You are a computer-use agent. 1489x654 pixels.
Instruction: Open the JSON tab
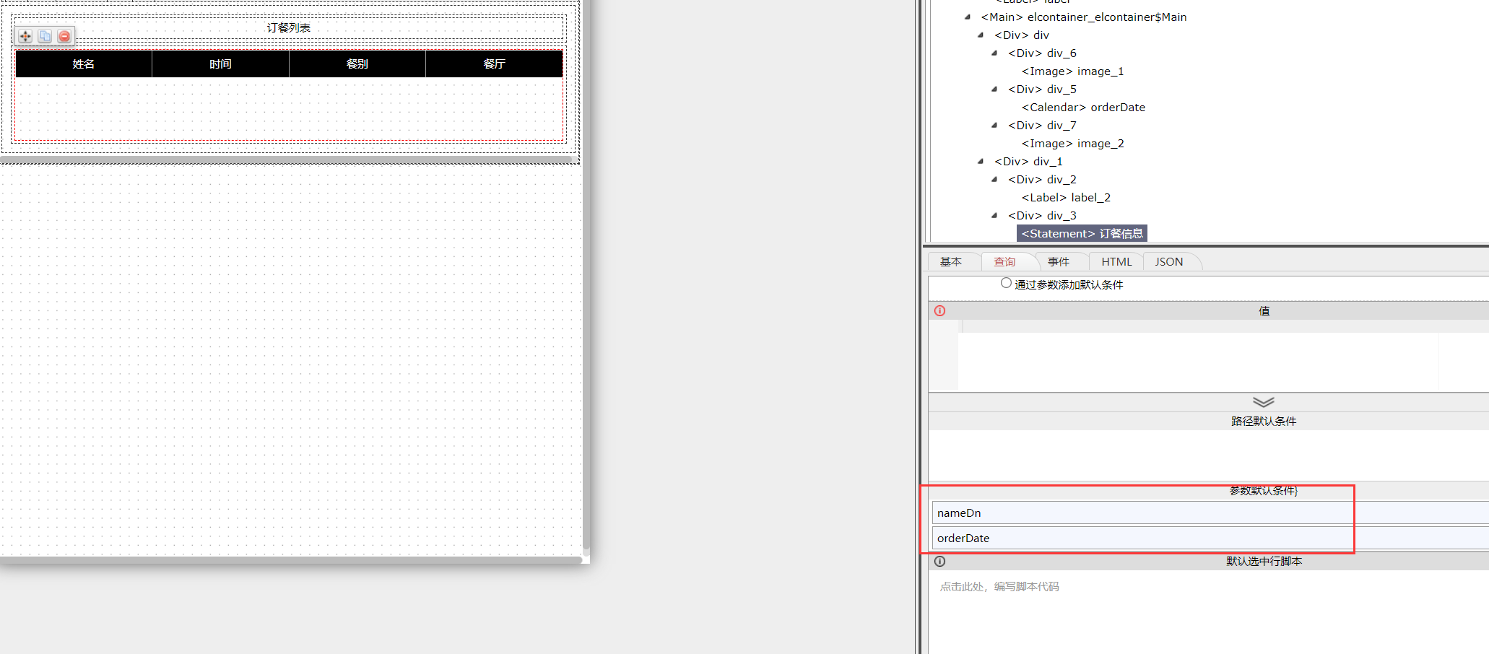point(1169,262)
